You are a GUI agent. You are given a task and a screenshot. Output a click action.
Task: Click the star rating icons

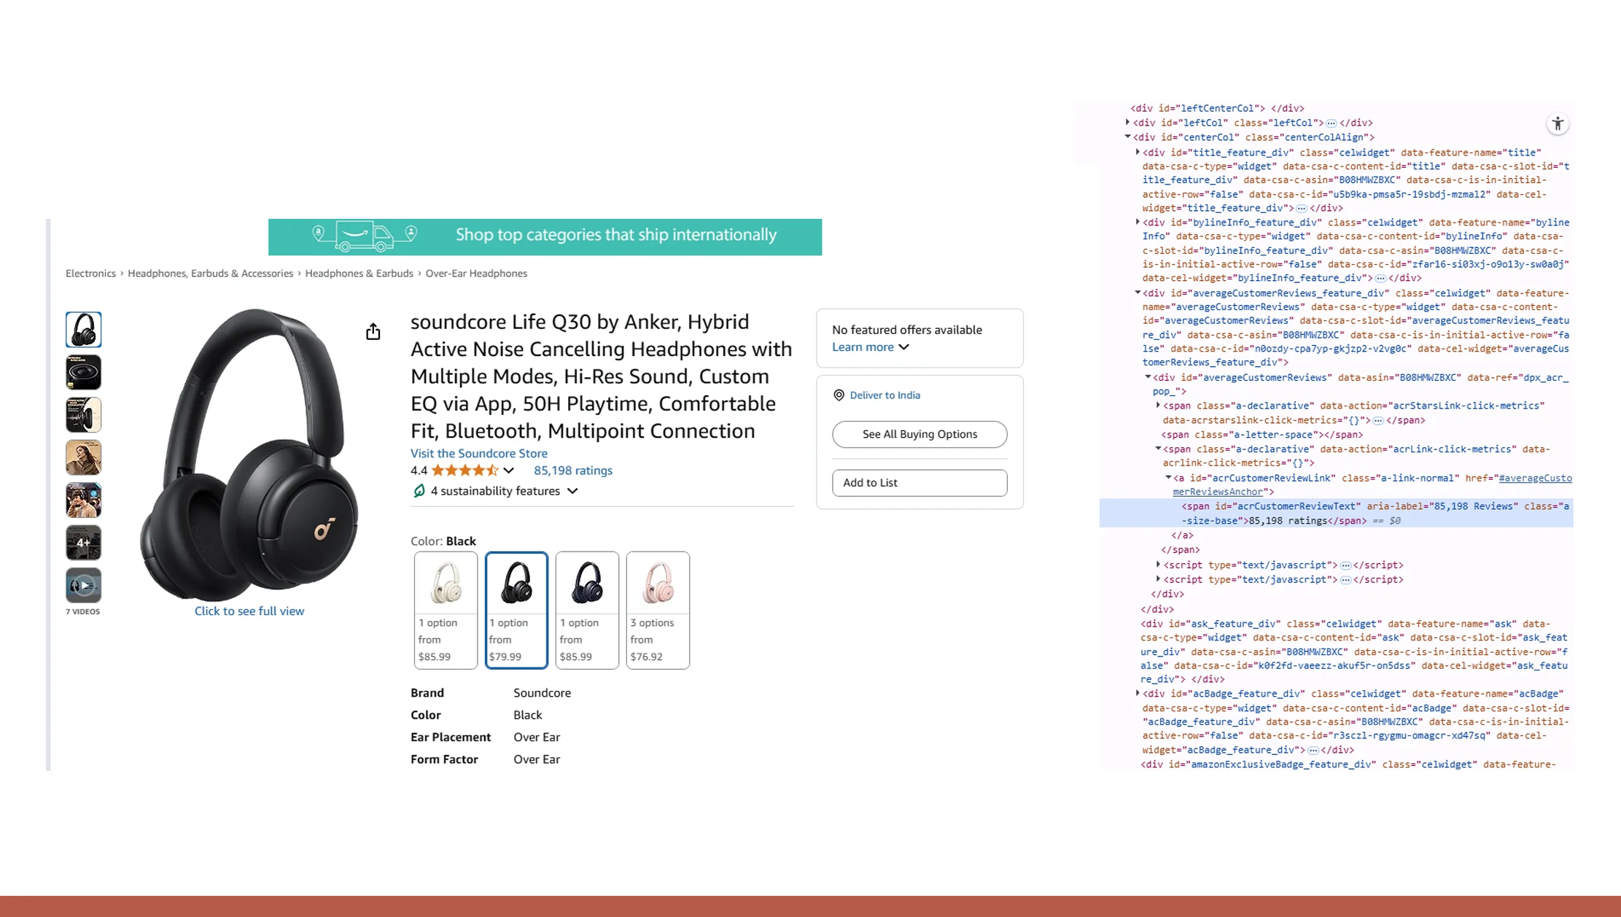(x=464, y=471)
